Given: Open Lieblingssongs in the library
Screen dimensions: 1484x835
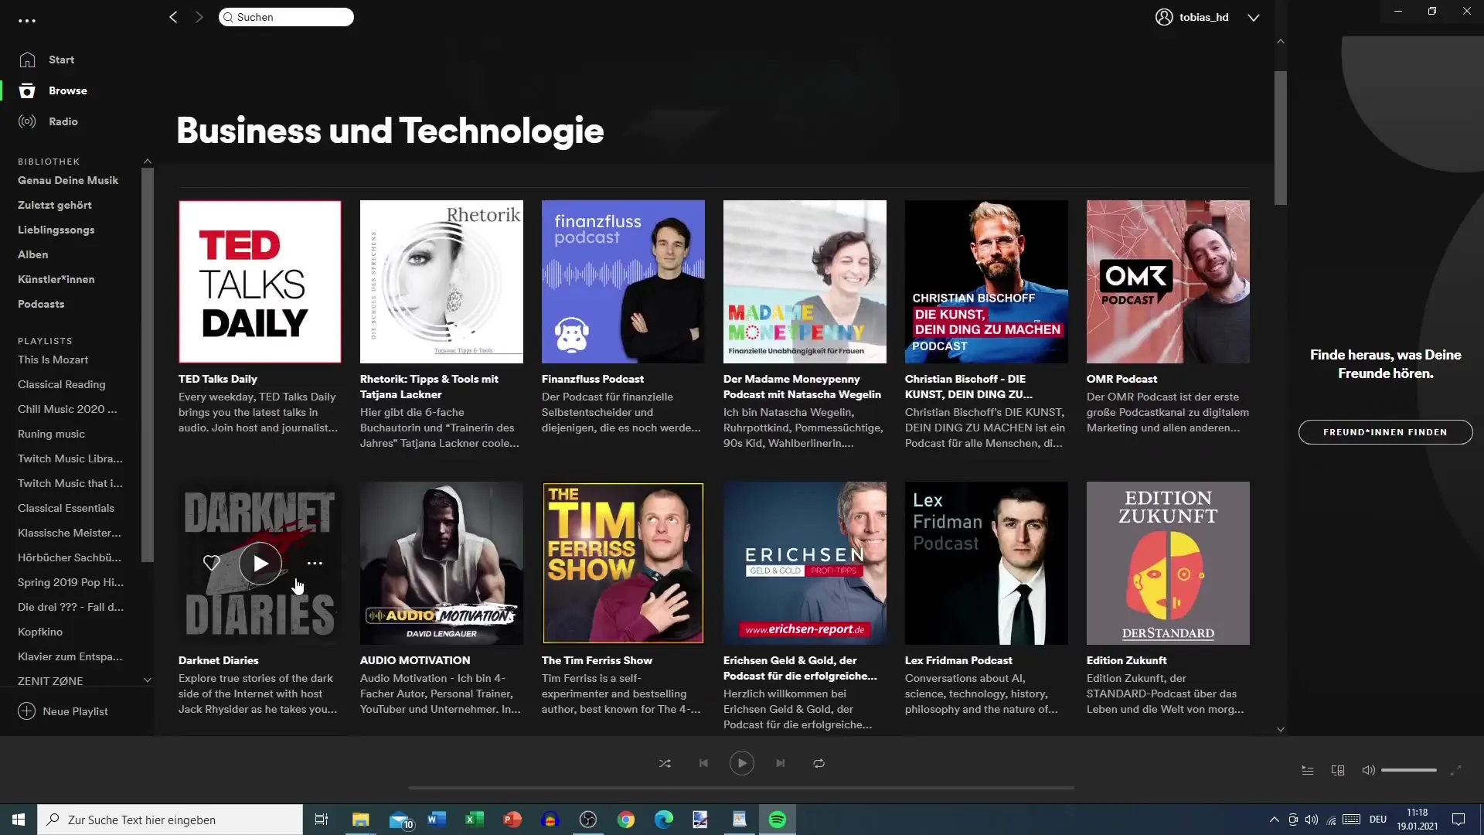Looking at the screenshot, I should [x=56, y=230].
